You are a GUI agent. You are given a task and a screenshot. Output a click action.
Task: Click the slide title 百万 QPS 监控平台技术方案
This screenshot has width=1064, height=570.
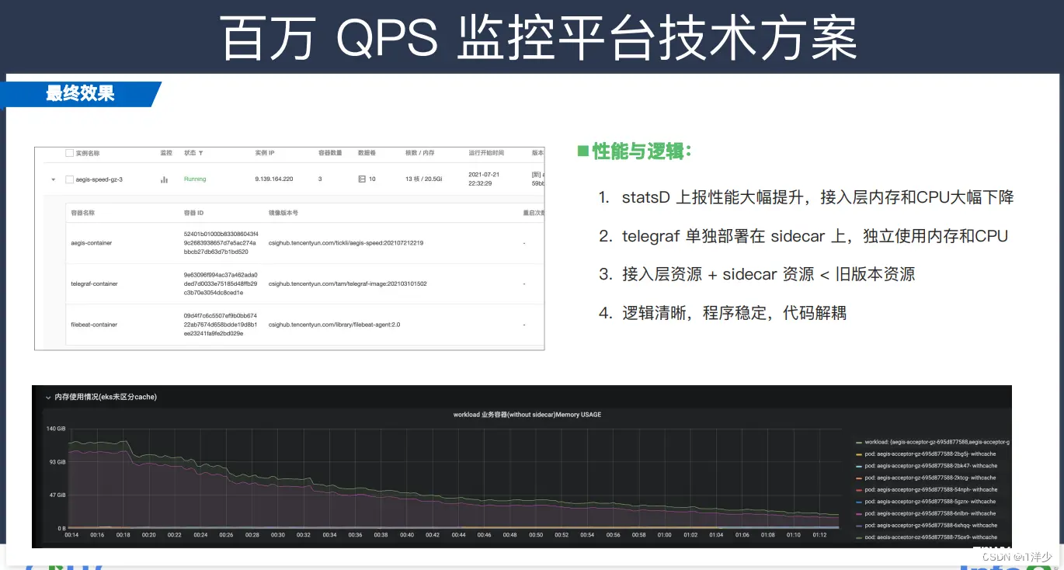click(540, 37)
